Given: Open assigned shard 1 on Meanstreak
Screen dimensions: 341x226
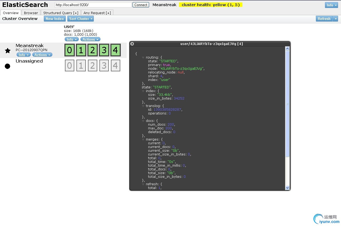Looking at the screenshot, I should pyautogui.click(x=81, y=50).
